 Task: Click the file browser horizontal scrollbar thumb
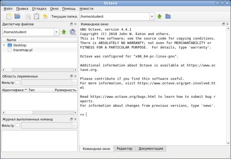pos(9,70)
